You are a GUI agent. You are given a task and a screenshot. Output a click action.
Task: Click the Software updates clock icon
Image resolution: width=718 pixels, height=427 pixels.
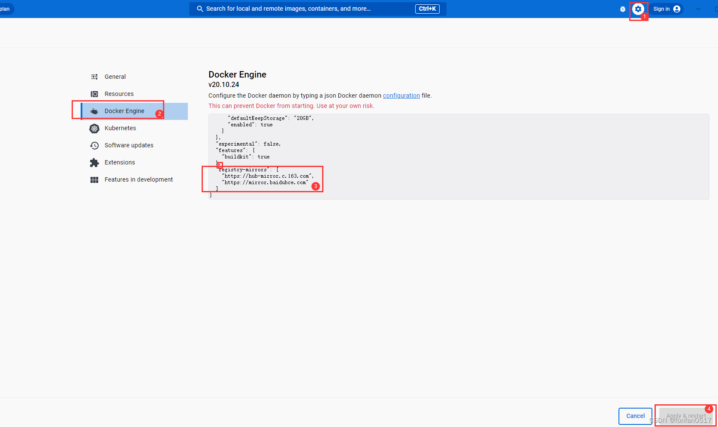click(x=94, y=146)
